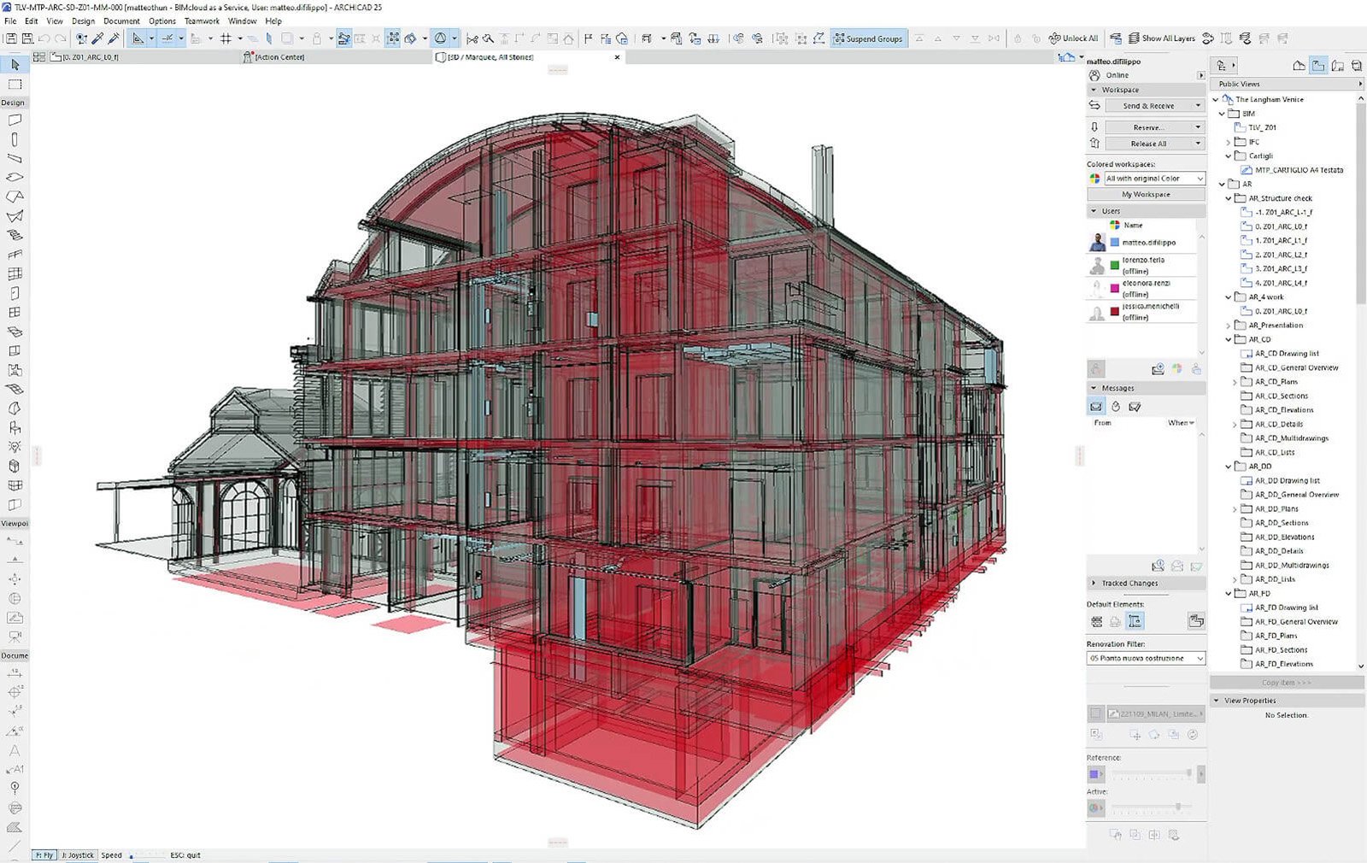This screenshot has height=863, width=1367.
Task: Click the Send & Receive button
Action: point(1147,106)
